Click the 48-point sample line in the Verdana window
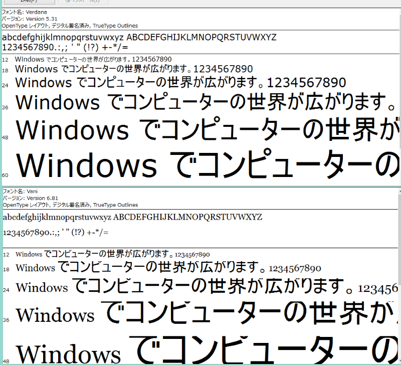 [x=207, y=129]
